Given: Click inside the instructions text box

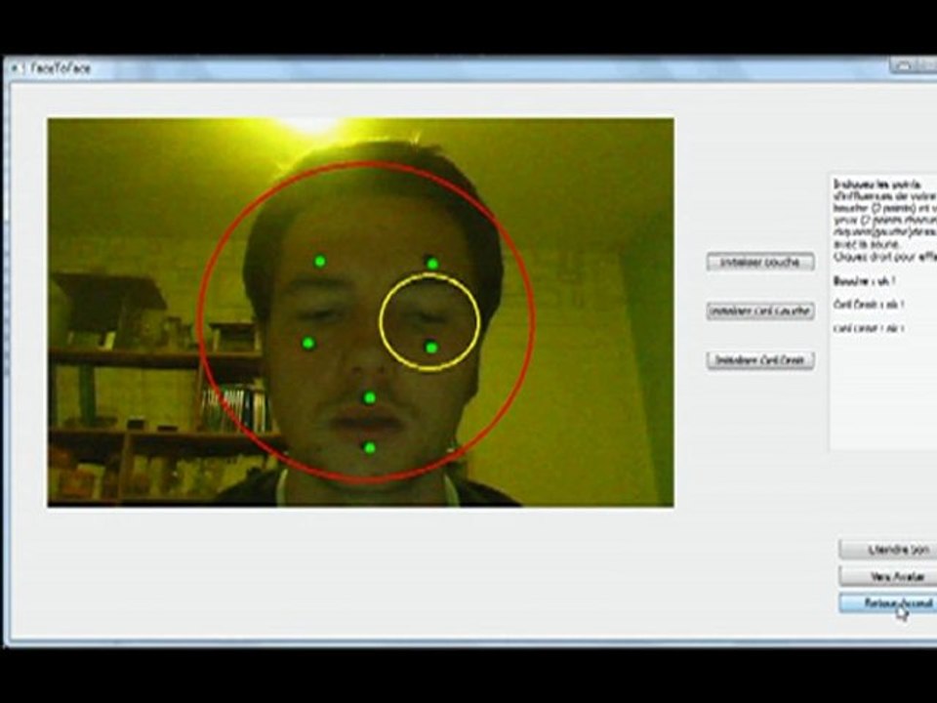Looking at the screenshot, I should pos(883,312).
